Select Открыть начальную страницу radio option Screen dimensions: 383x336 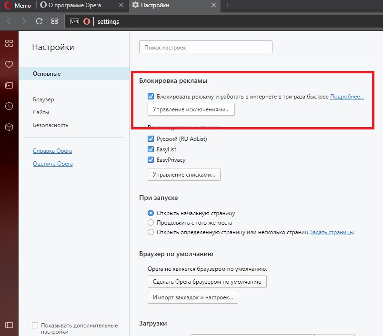click(x=151, y=213)
